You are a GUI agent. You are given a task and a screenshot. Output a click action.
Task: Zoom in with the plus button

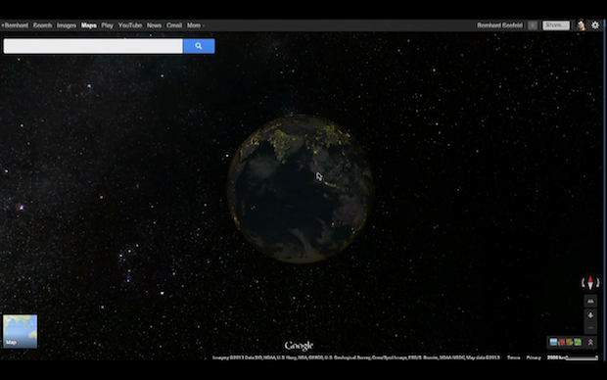(x=590, y=315)
